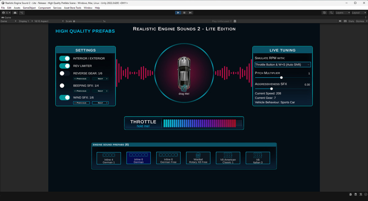
Task: Step one frame forward
Action: (190, 13)
